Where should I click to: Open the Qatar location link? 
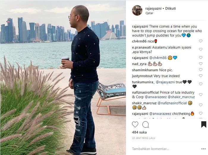pyautogui.click(x=149, y=13)
